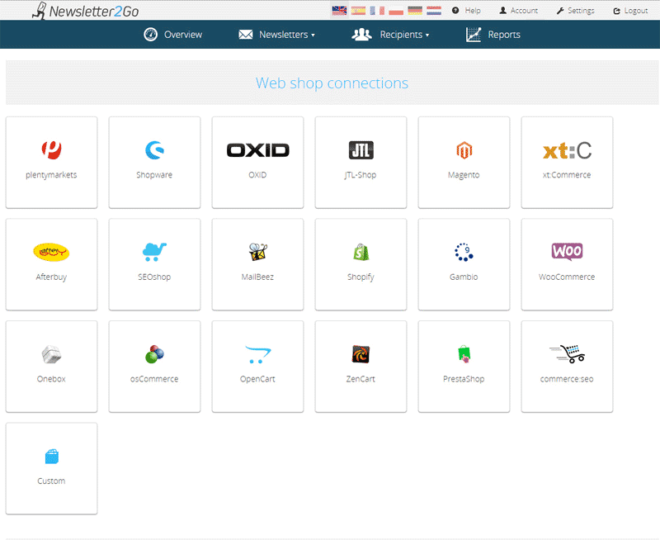Expand the Recipients dropdown menu

(390, 35)
